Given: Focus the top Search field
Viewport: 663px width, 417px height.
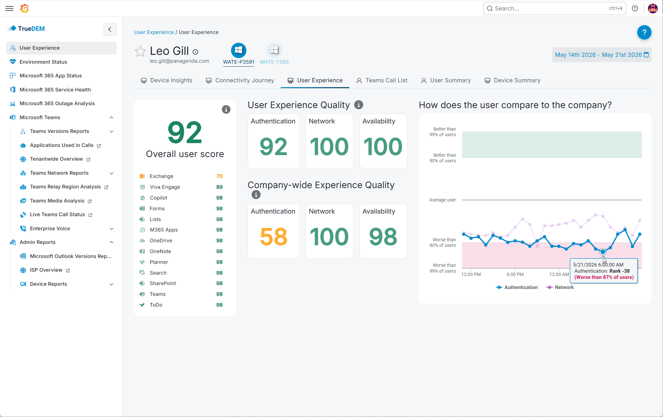Looking at the screenshot, I should (x=554, y=8).
